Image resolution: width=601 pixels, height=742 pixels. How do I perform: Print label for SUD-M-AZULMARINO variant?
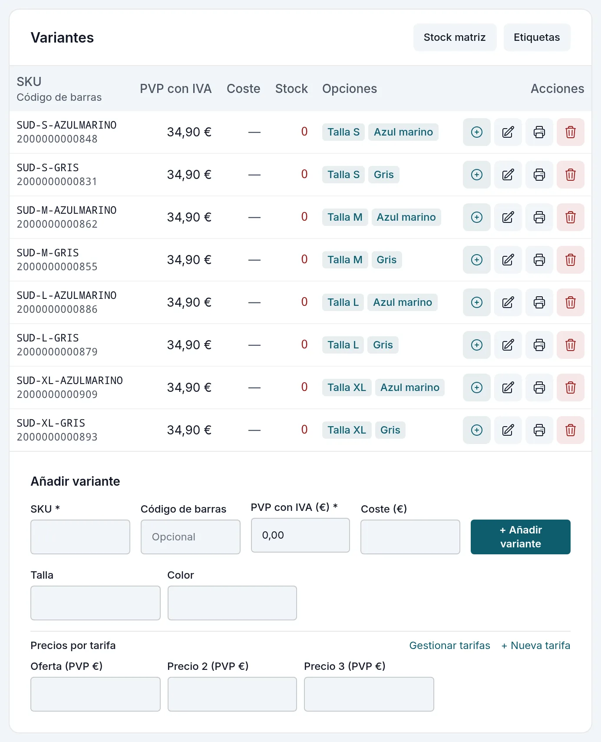point(539,217)
